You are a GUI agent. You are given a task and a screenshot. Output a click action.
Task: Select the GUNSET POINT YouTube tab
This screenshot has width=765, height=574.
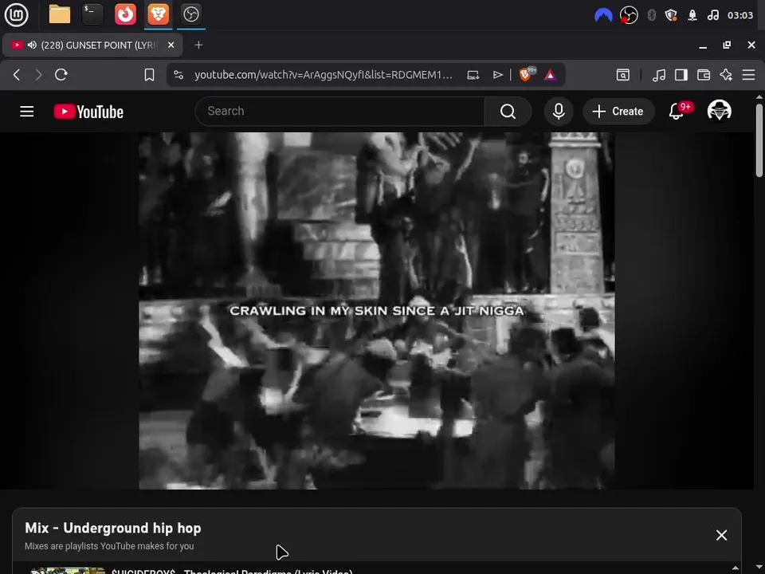[92, 45]
